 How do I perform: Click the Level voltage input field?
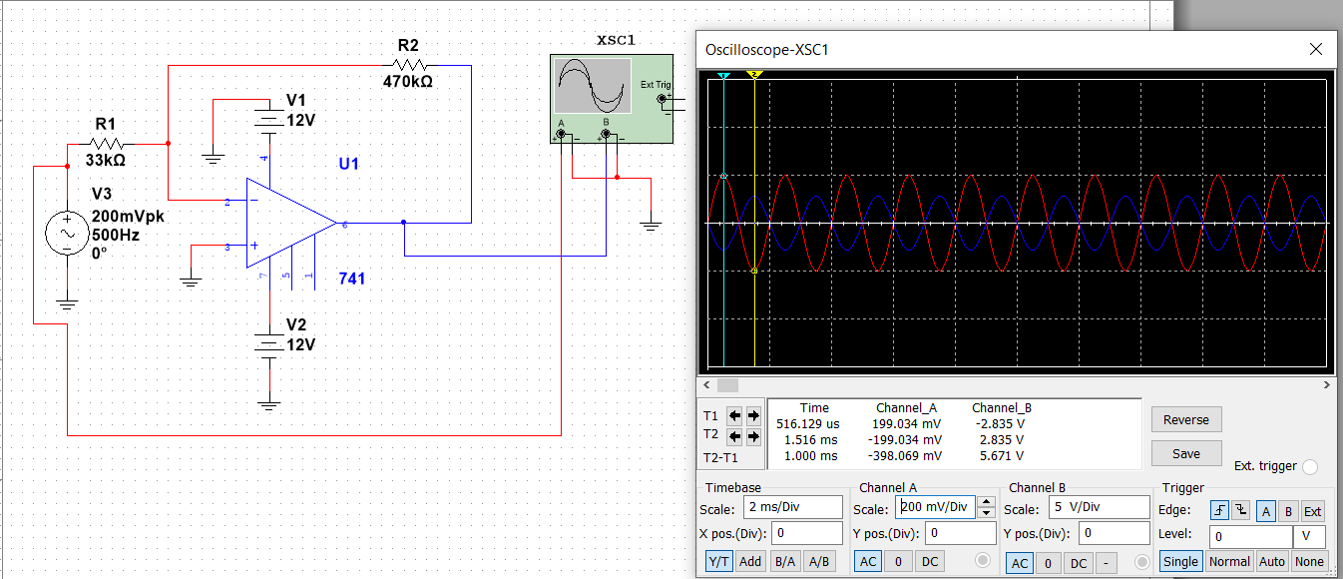point(1250,536)
